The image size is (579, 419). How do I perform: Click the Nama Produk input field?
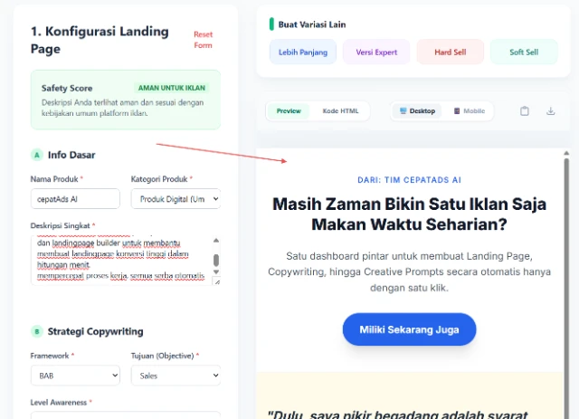point(75,199)
